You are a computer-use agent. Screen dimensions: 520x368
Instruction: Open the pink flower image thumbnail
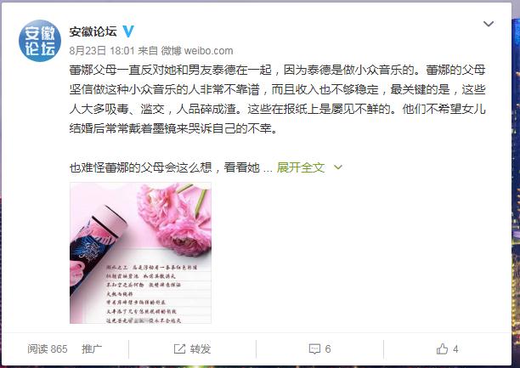tap(140, 253)
